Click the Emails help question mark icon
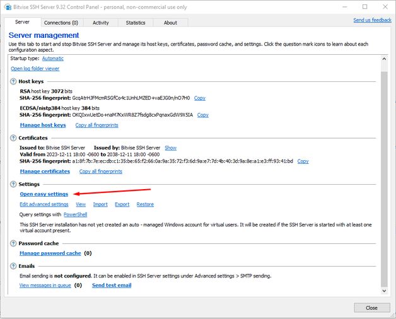This screenshot has height=319, width=396. coord(13,266)
